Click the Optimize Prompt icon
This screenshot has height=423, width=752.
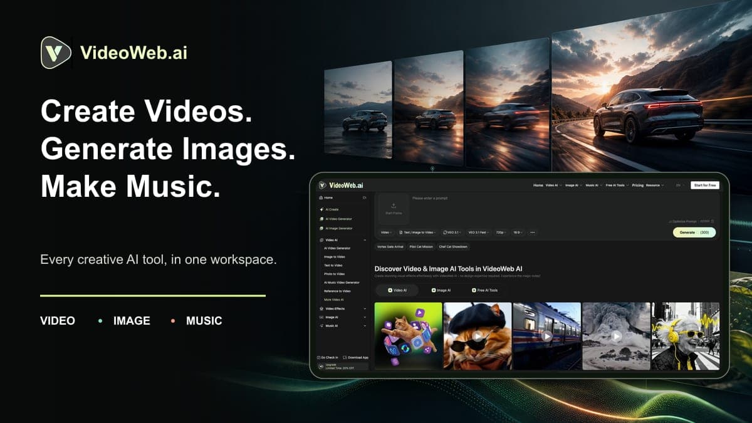pos(671,221)
